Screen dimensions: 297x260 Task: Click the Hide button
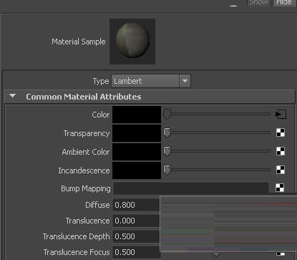coord(284,3)
